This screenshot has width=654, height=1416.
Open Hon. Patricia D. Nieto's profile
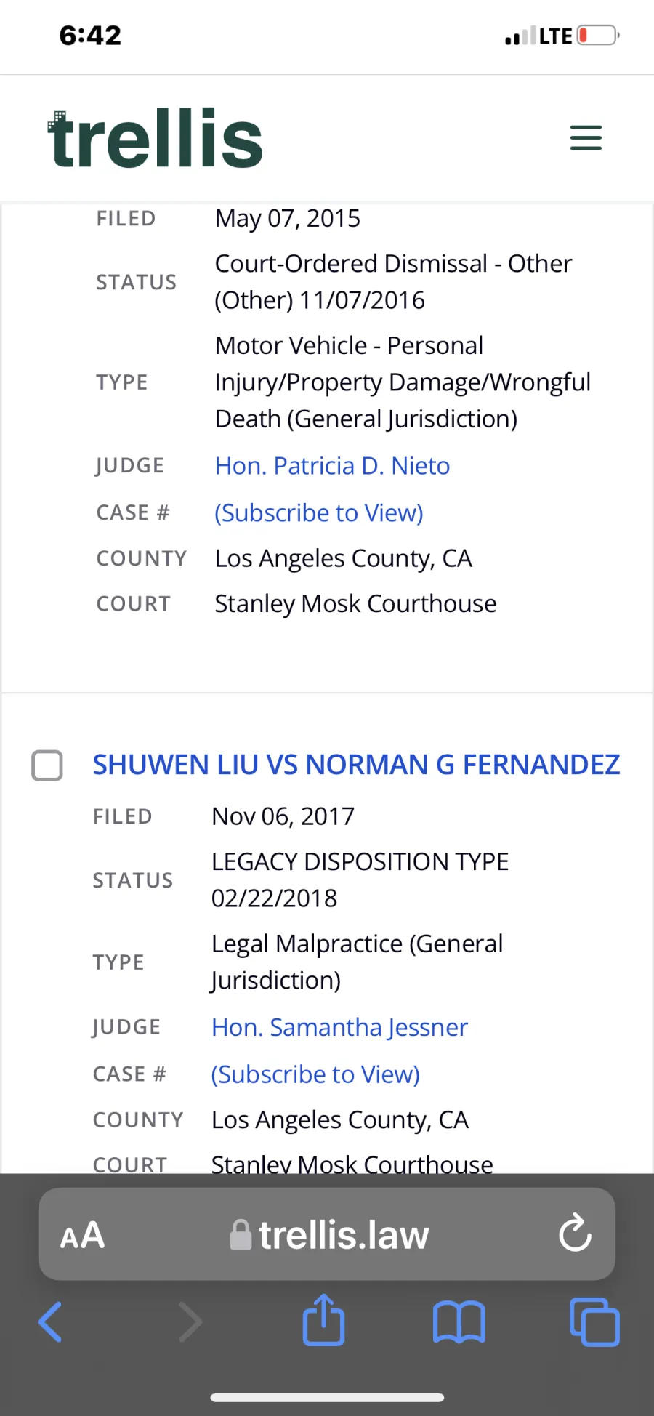click(332, 466)
